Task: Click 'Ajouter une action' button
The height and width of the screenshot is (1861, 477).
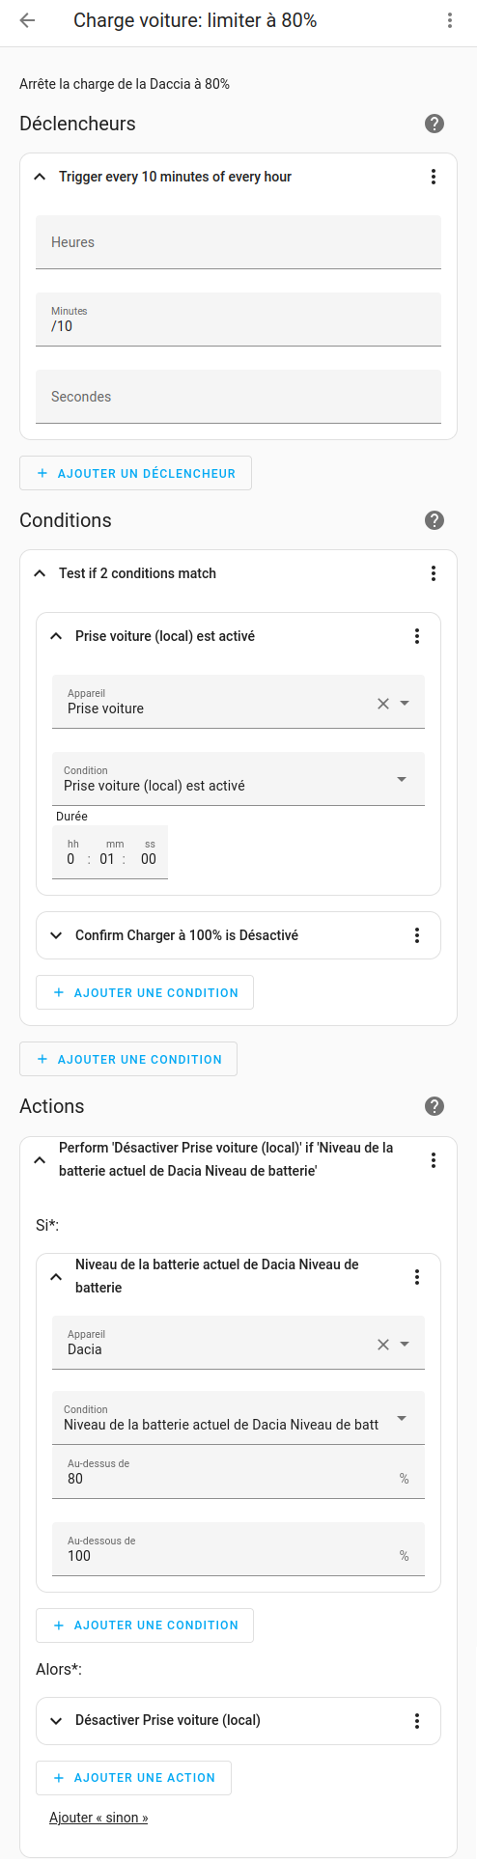Action: 133,1778
